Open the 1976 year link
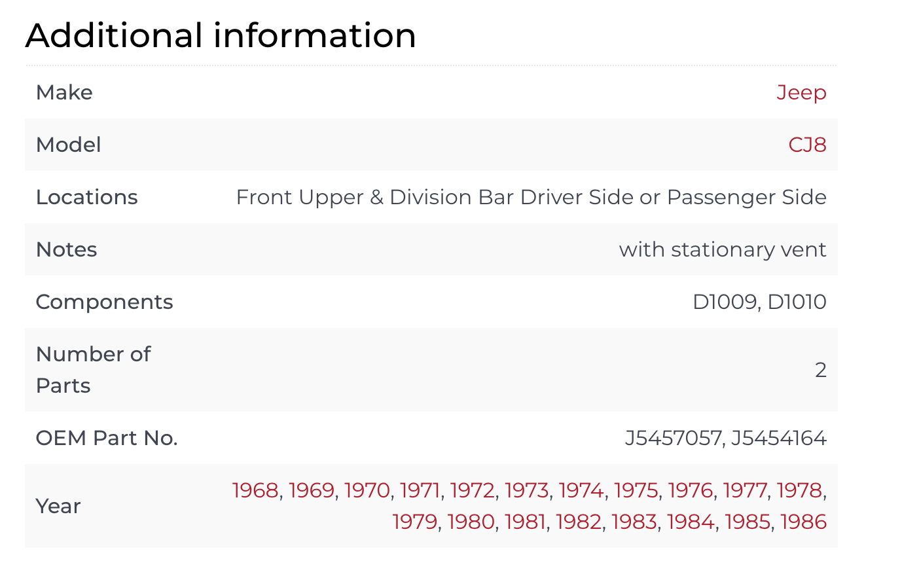Image resolution: width=919 pixels, height=576 pixels. pyautogui.click(x=691, y=490)
